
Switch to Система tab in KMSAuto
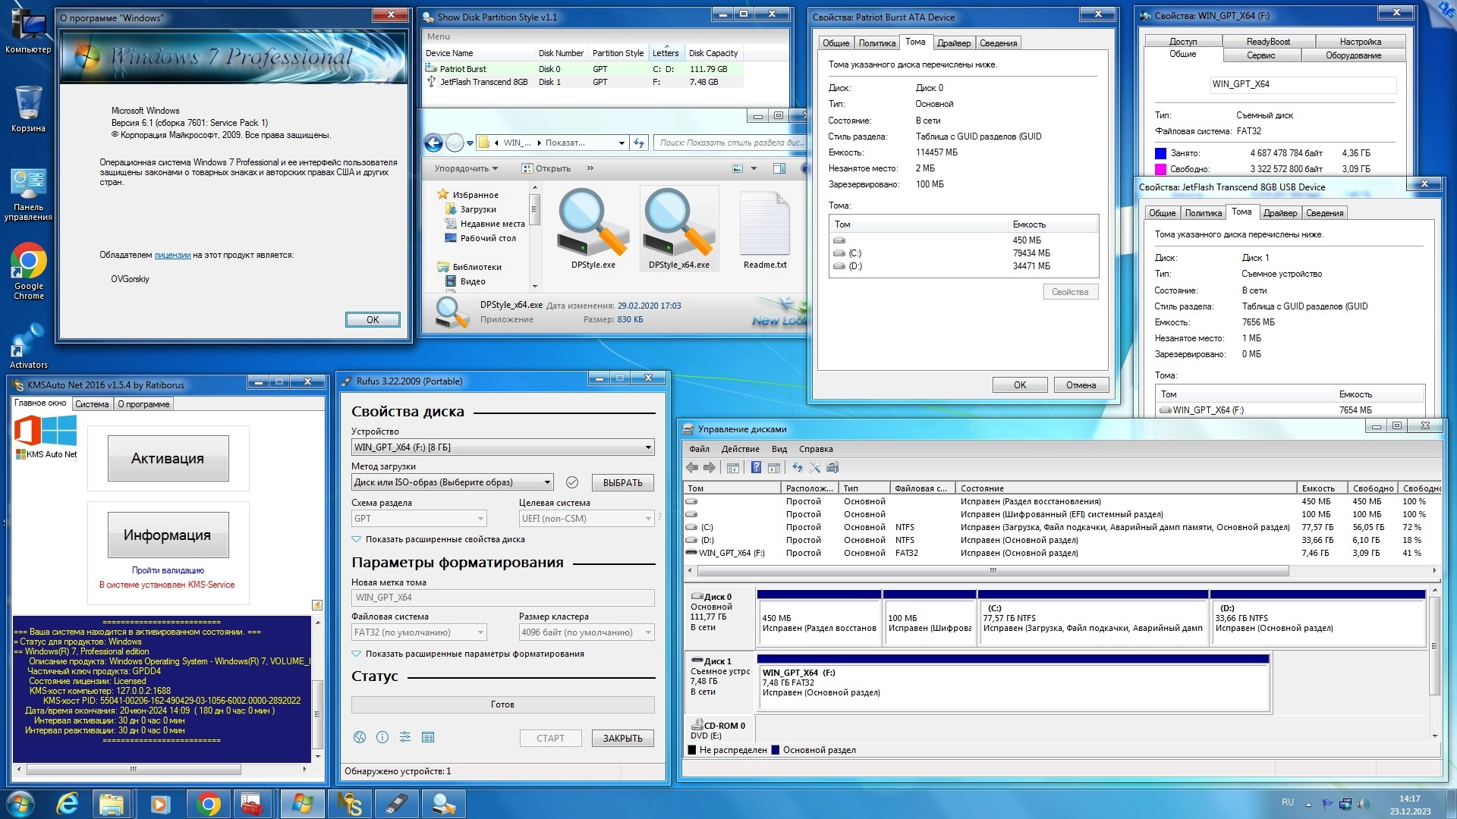pyautogui.click(x=92, y=404)
